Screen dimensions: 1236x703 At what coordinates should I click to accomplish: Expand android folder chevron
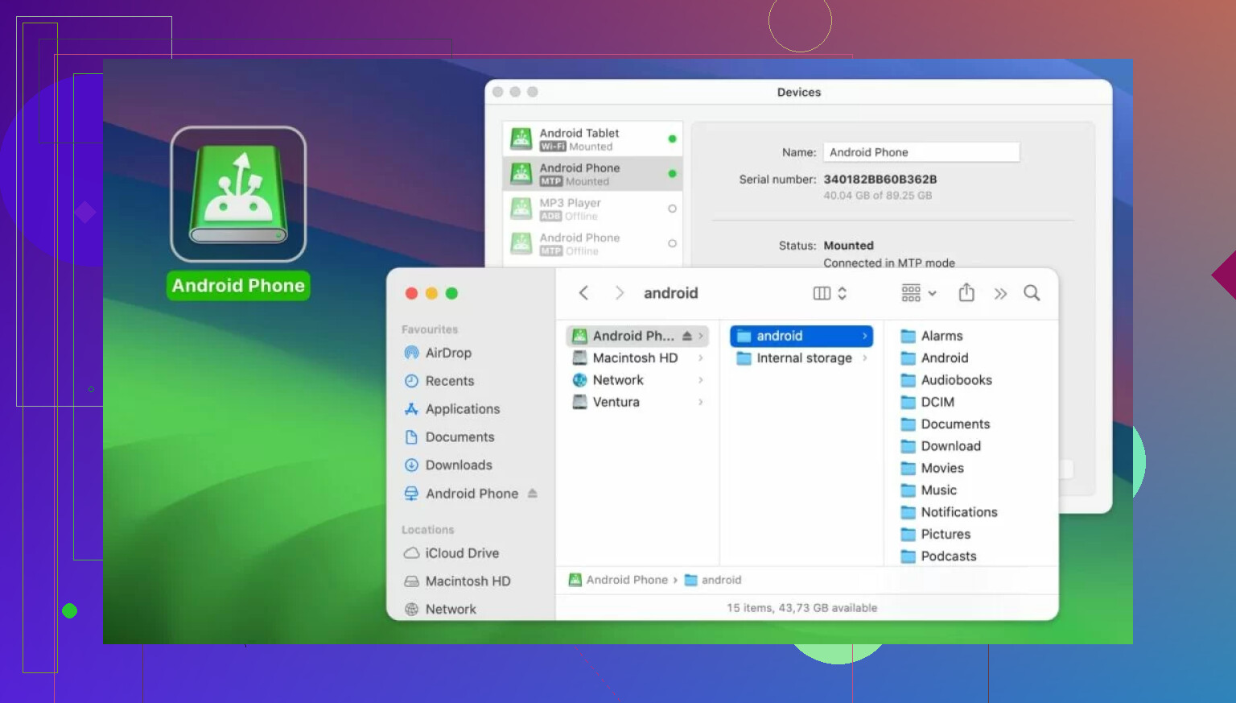tap(865, 336)
